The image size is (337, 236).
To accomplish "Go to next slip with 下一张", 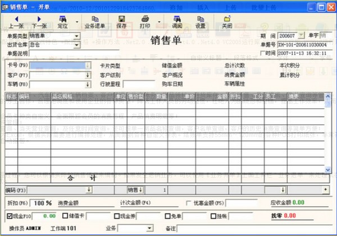I will click(x=39, y=22).
